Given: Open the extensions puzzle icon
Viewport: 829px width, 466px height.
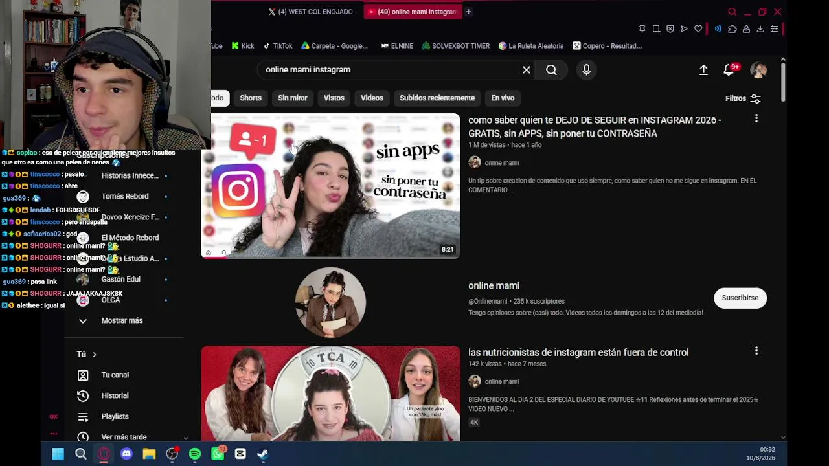Looking at the screenshot, I should tap(732, 29).
